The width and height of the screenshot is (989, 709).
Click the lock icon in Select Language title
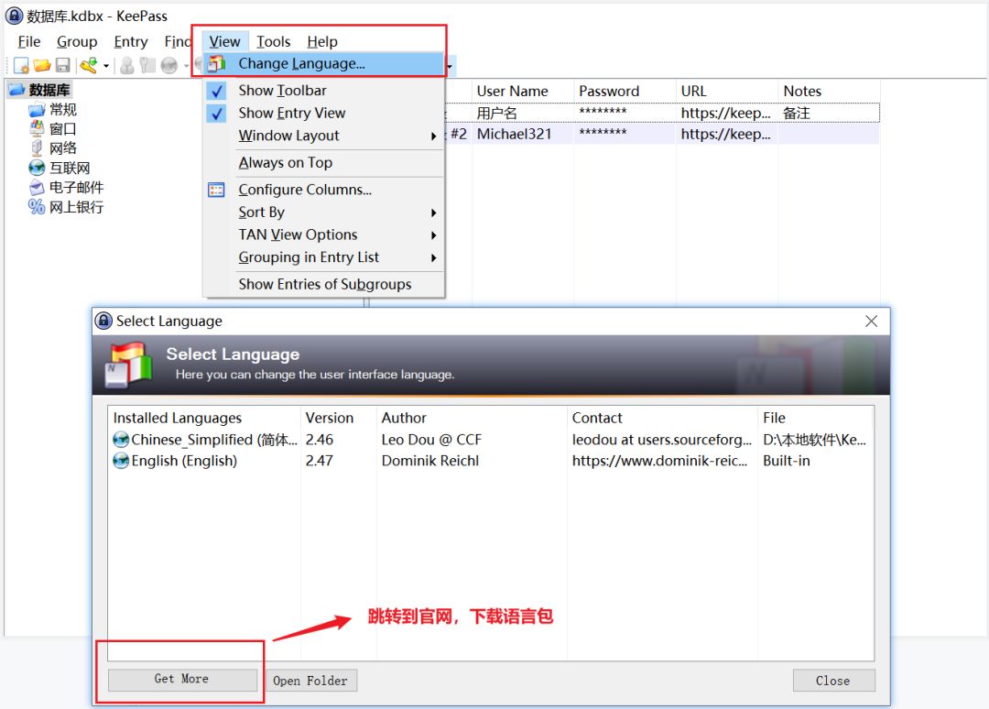click(103, 321)
